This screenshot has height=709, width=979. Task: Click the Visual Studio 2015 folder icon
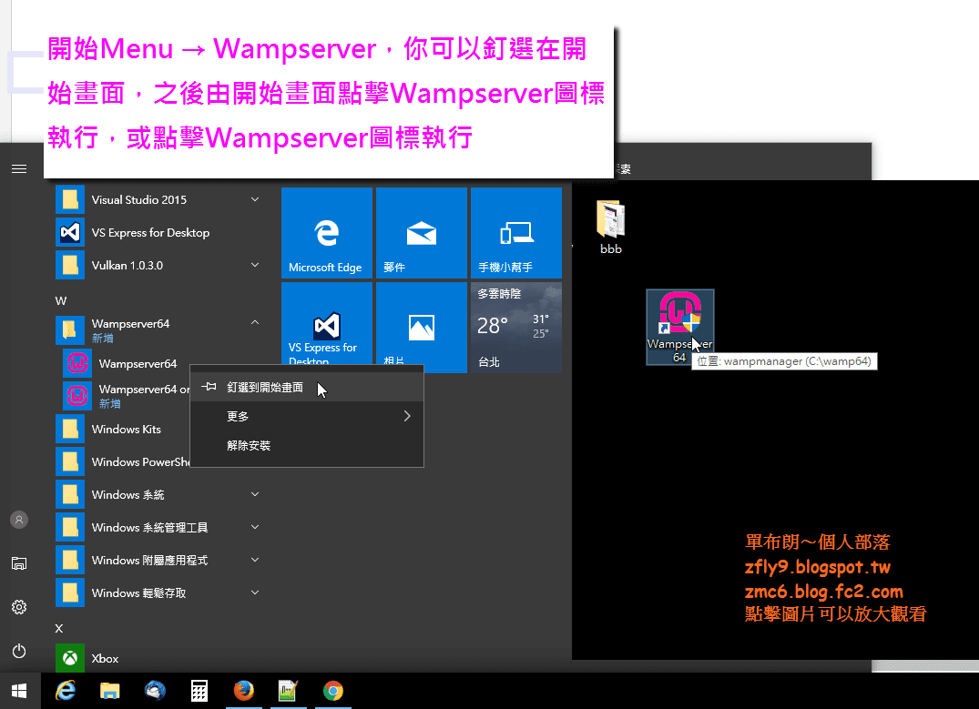coord(70,199)
